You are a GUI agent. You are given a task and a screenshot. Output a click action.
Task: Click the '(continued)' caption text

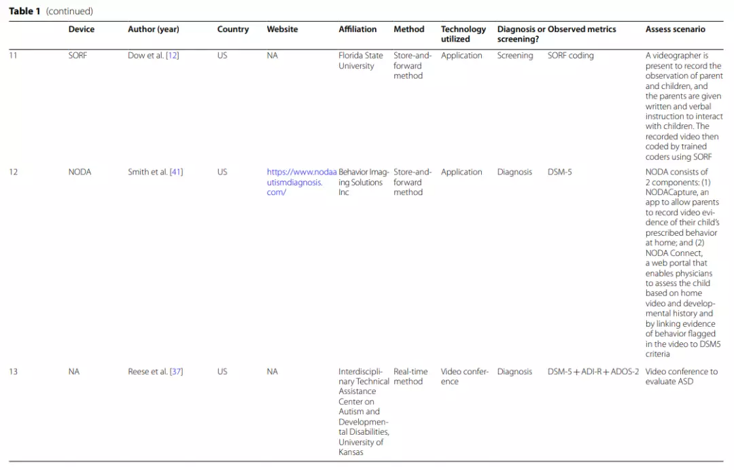pos(69,12)
